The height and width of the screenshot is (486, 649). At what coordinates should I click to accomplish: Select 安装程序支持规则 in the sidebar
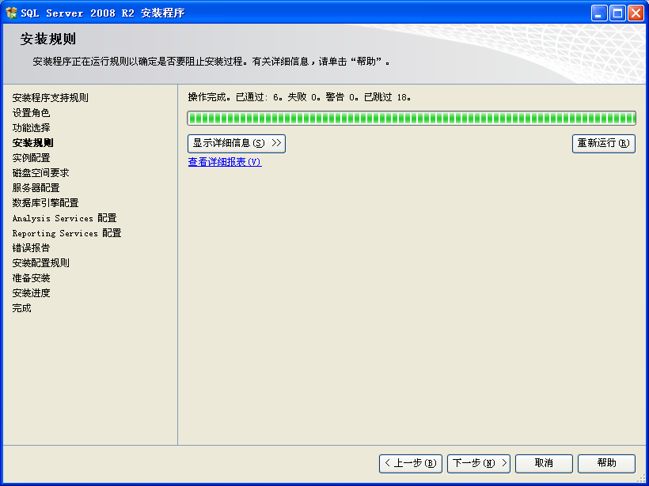click(x=49, y=97)
